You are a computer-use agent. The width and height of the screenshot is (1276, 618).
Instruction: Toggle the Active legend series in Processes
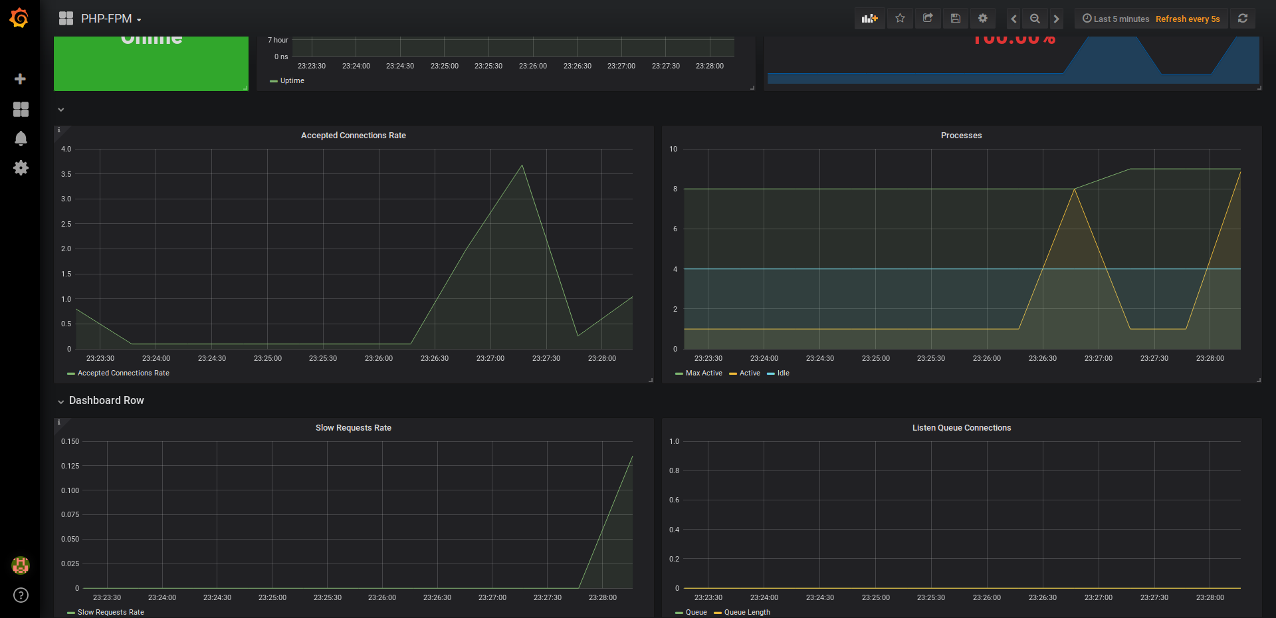point(750,373)
